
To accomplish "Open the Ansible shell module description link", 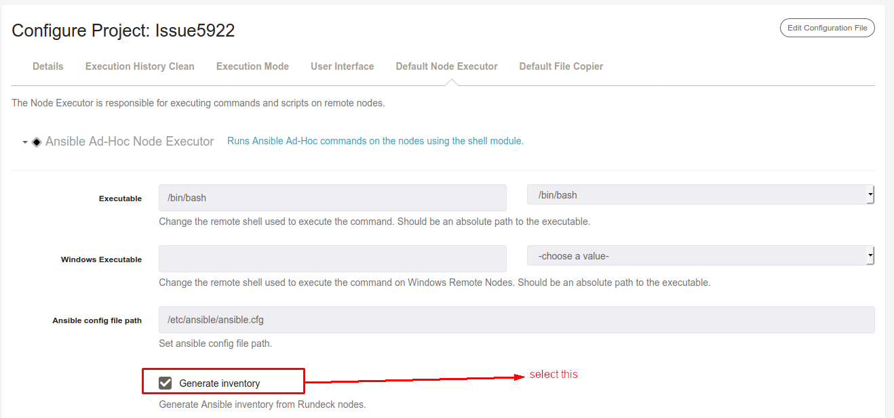I will pos(374,140).
